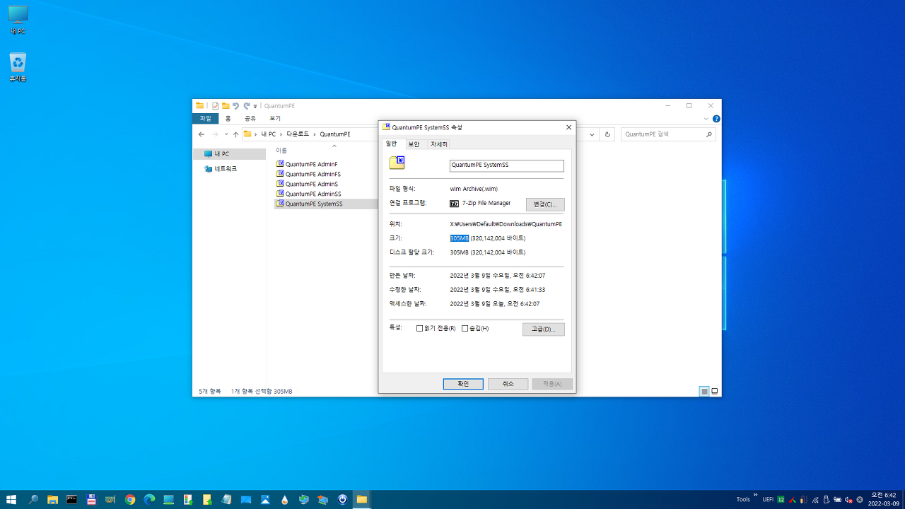Image resolution: width=905 pixels, height=509 pixels.
Task: Click the blue power button taskbar icon
Action: pos(342,499)
